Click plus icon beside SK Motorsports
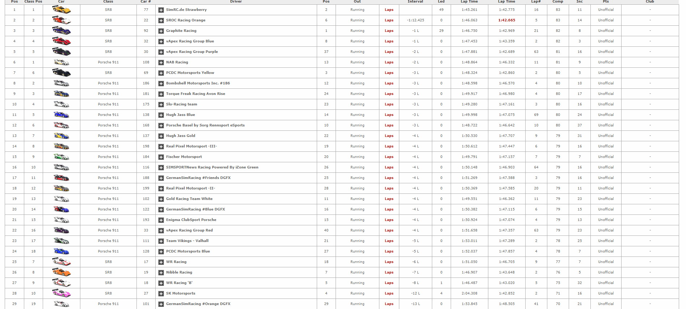The height and width of the screenshot is (309, 686). click(x=161, y=294)
